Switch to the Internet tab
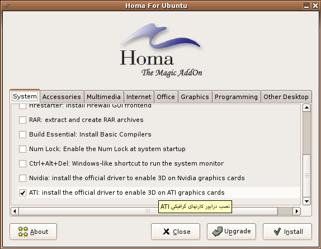 coord(139,97)
